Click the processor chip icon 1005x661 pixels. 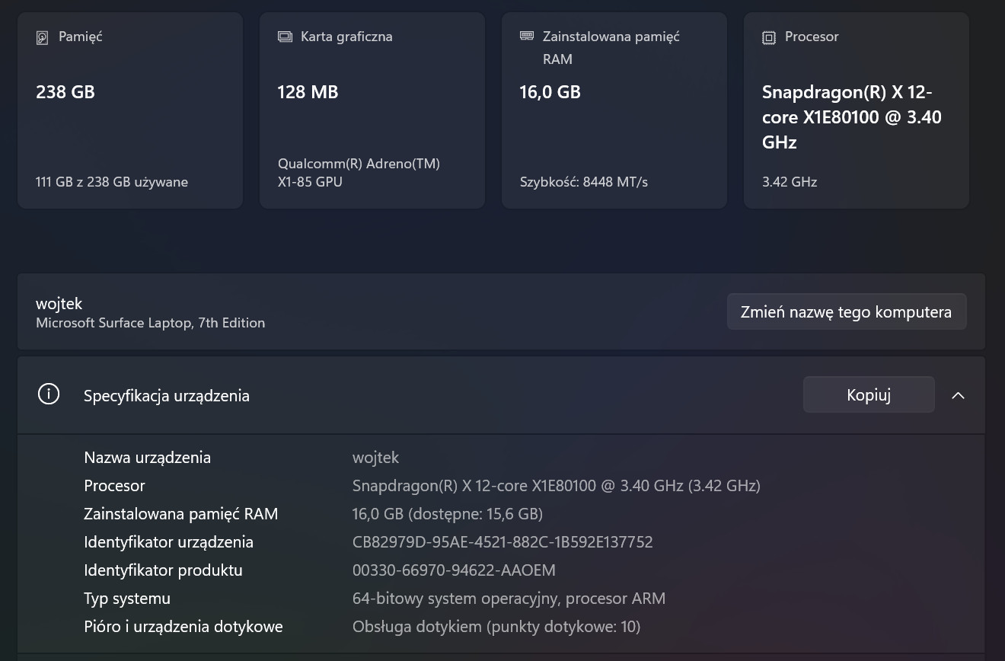click(769, 37)
